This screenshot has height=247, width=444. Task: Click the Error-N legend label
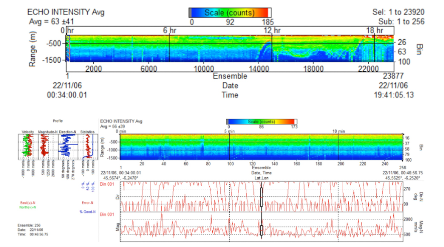click(x=88, y=202)
